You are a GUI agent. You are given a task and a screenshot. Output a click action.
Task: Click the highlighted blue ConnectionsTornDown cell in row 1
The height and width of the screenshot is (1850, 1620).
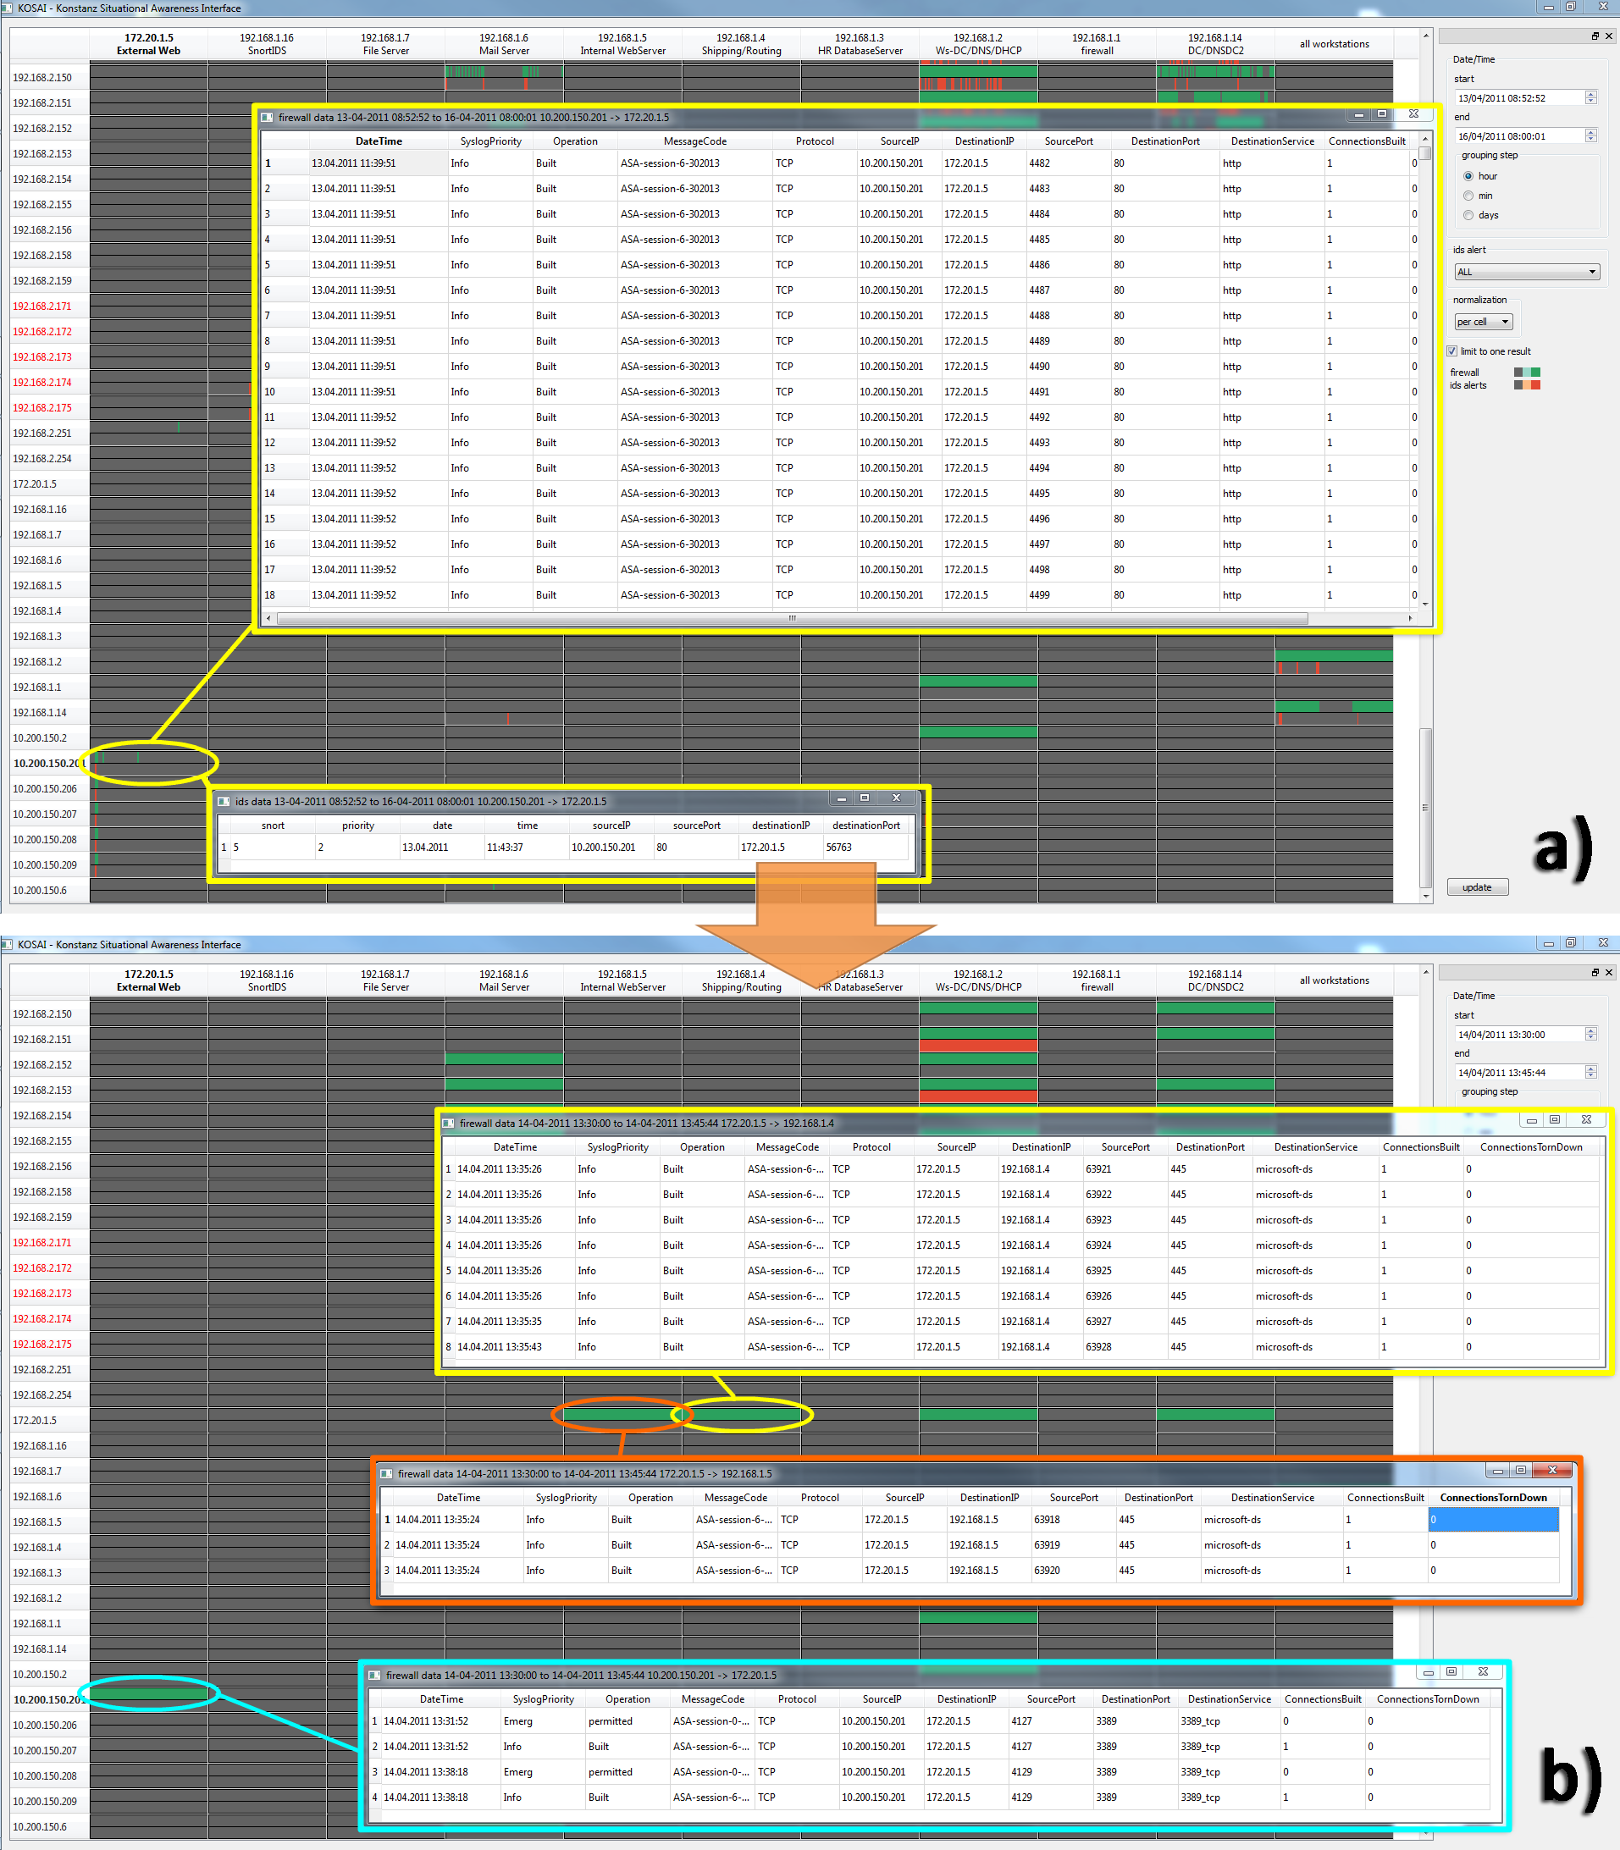click(1492, 1520)
